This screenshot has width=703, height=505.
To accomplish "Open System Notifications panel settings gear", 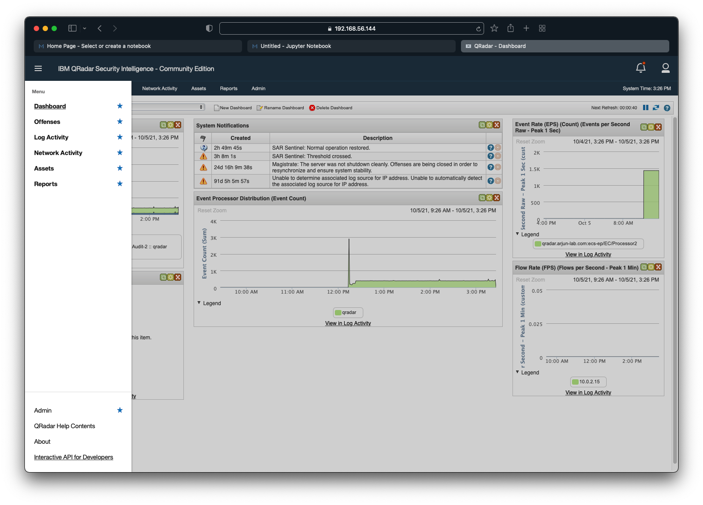I will (489, 125).
